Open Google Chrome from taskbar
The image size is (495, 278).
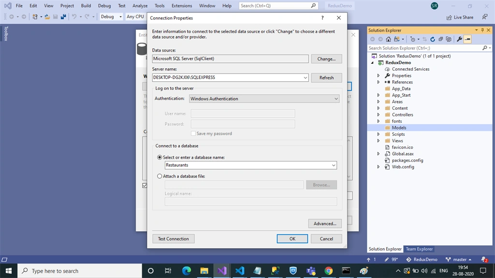coord(328,271)
